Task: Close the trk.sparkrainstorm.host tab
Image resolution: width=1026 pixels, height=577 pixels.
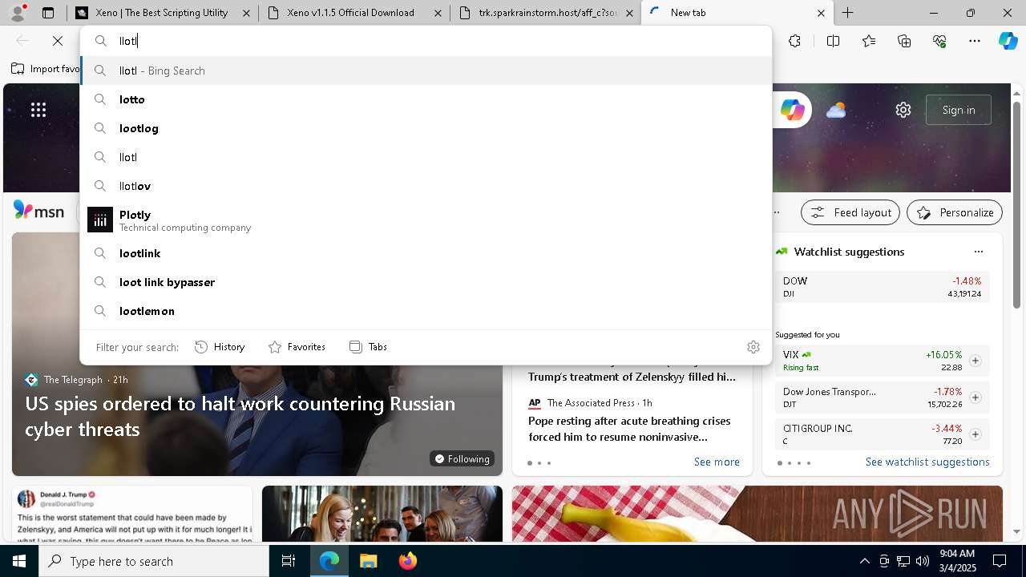Action: point(630,13)
